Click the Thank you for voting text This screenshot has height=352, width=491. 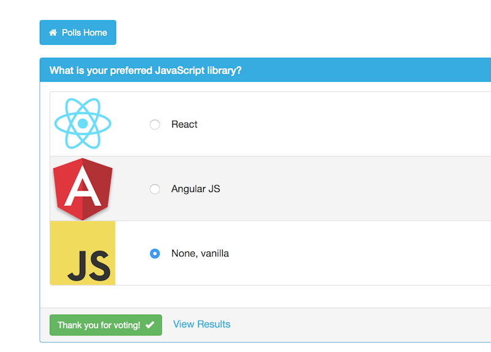99,325
